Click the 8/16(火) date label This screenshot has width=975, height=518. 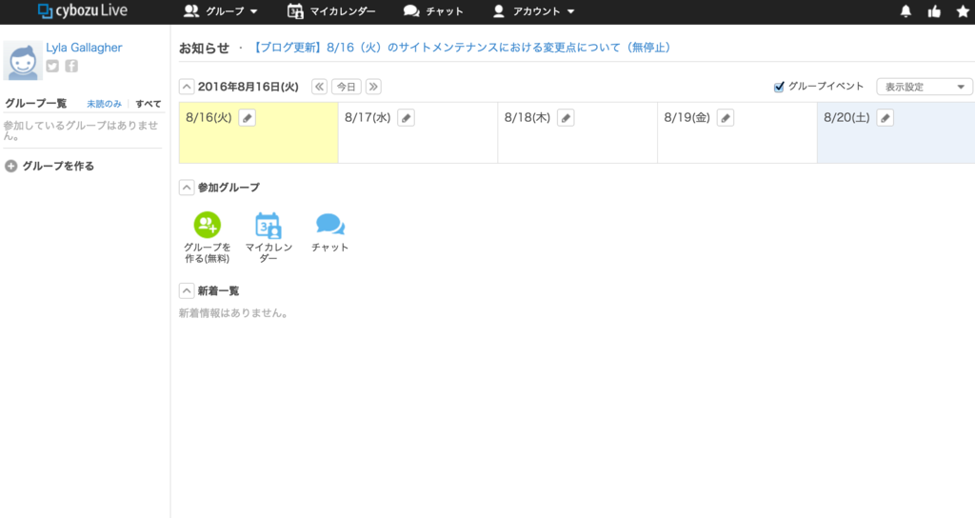tap(209, 117)
